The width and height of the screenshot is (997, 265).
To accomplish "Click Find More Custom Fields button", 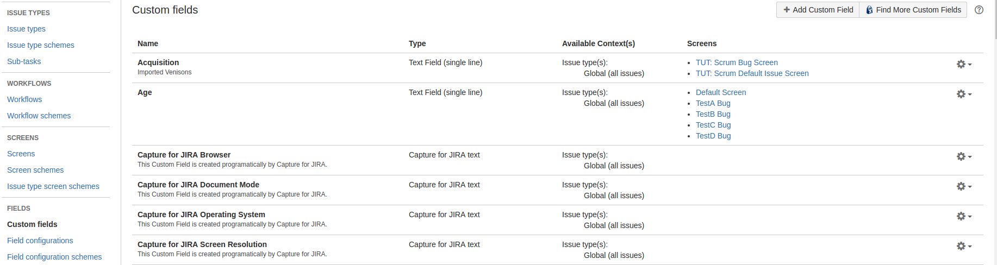I will (x=913, y=10).
